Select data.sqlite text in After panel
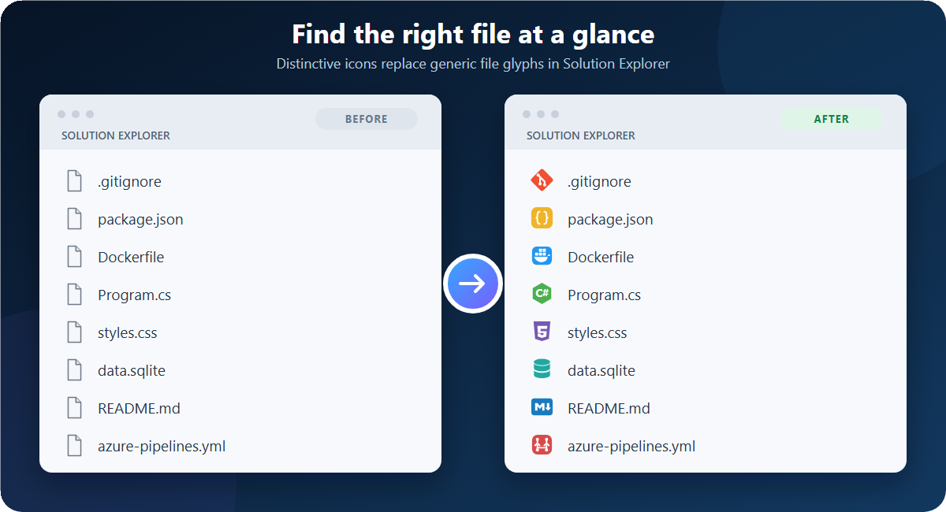This screenshot has width=946, height=512. coord(601,371)
